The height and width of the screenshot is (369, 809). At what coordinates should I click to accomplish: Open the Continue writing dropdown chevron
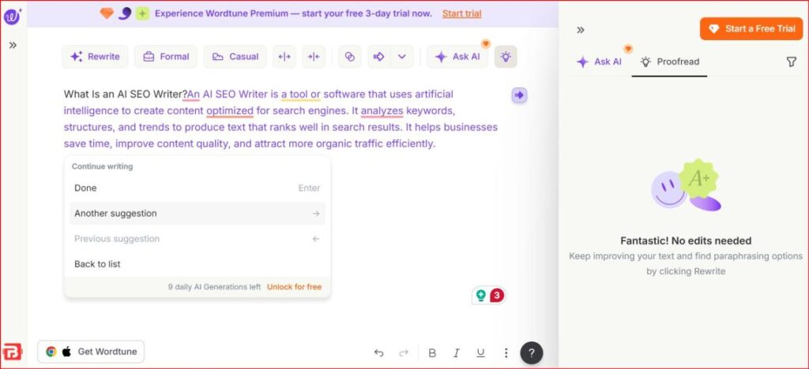point(402,57)
